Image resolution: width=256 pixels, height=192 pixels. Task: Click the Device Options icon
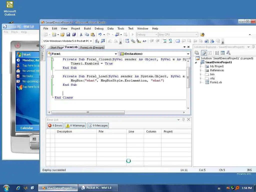click(103, 41)
